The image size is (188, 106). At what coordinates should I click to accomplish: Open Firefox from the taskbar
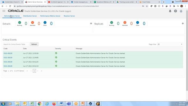[54, 104]
